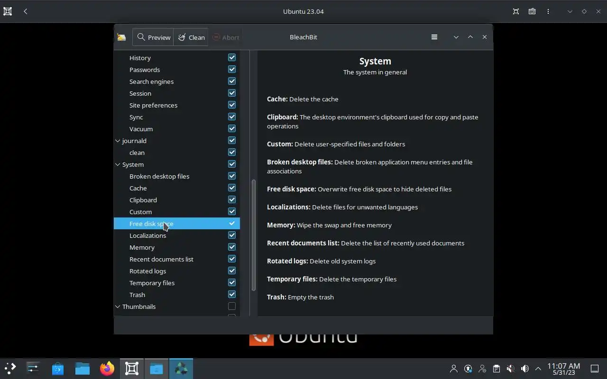Select the Clipboard row label

143,200
